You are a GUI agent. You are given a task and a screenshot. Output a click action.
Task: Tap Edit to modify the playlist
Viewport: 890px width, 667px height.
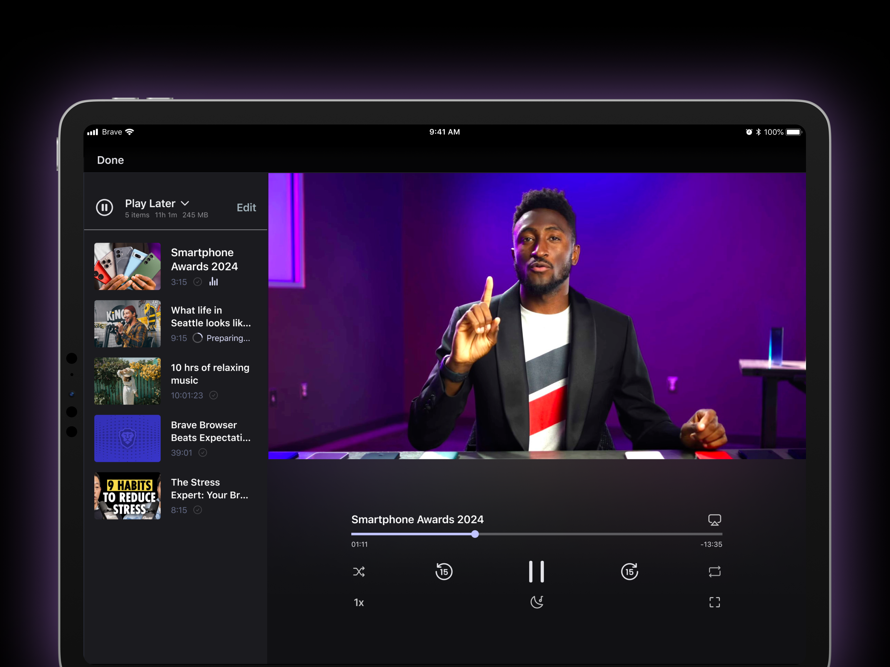tap(246, 207)
